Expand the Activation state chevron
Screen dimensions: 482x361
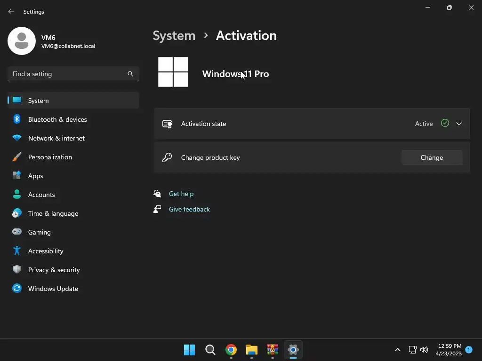pos(459,124)
